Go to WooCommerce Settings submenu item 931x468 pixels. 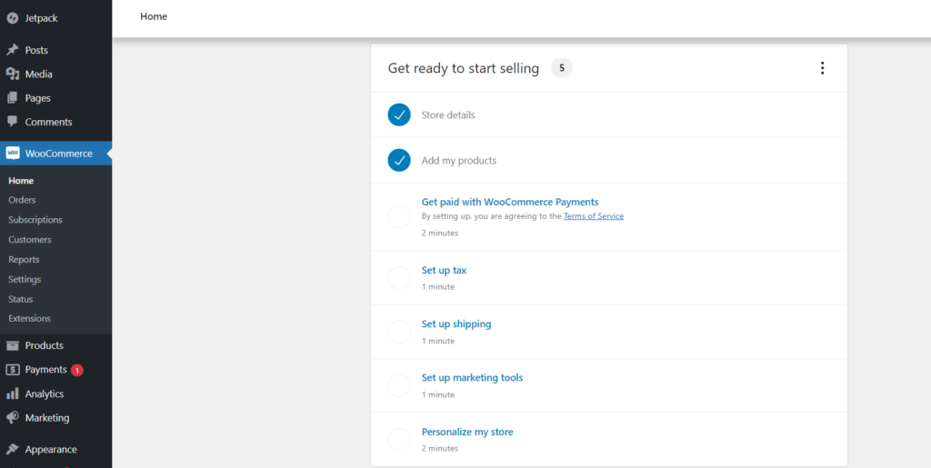click(25, 279)
